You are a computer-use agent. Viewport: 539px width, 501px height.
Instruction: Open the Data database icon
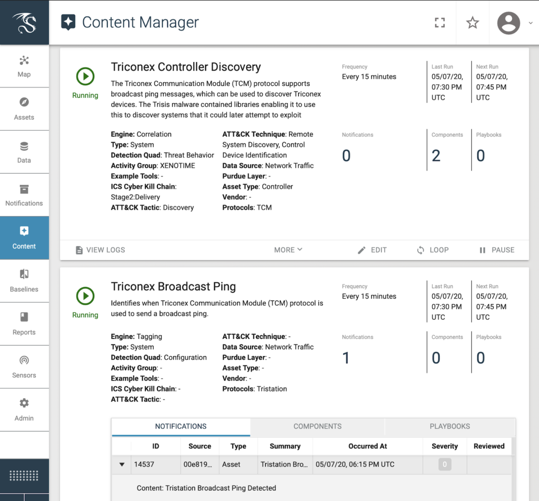tap(24, 146)
